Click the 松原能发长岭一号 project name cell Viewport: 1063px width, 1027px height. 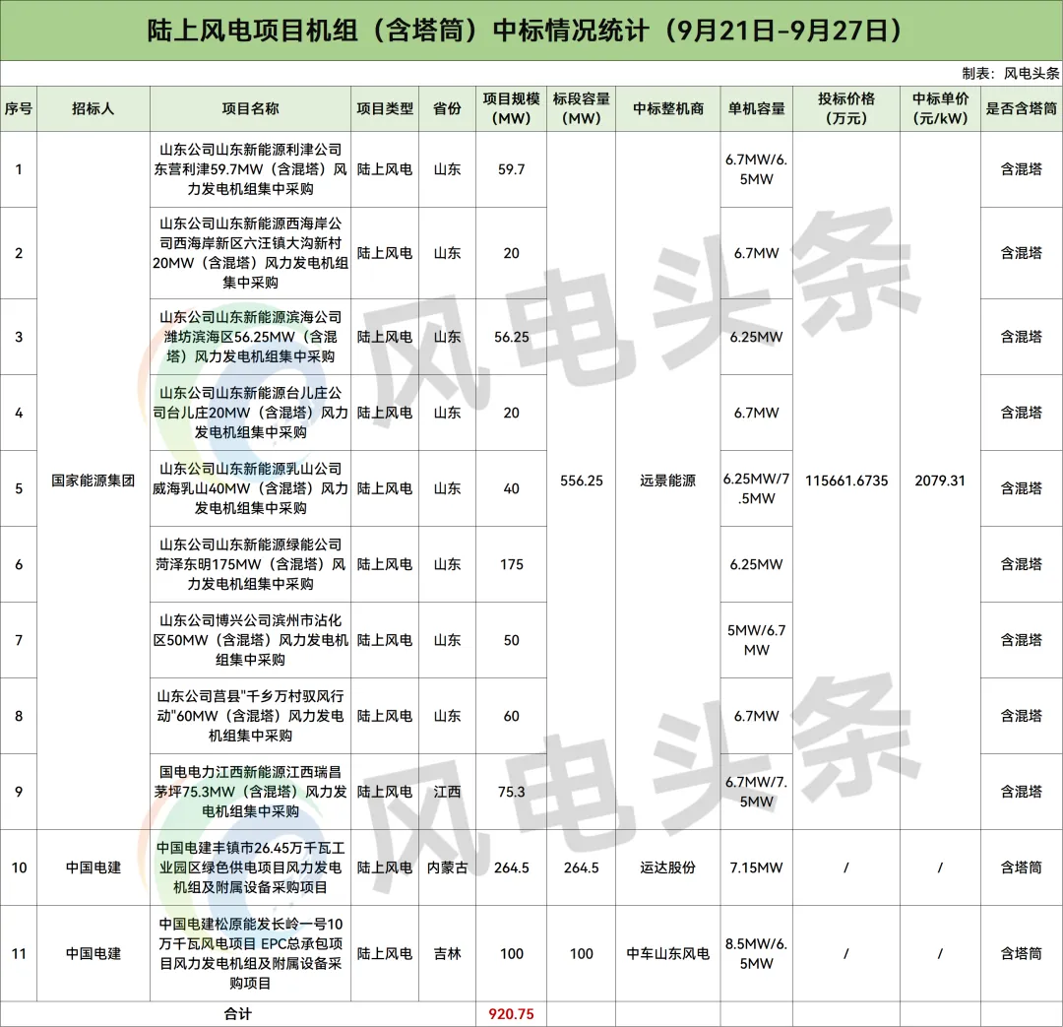[x=250, y=953]
